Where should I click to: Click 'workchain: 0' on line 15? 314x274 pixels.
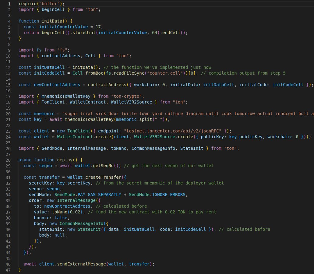coord(150,85)
